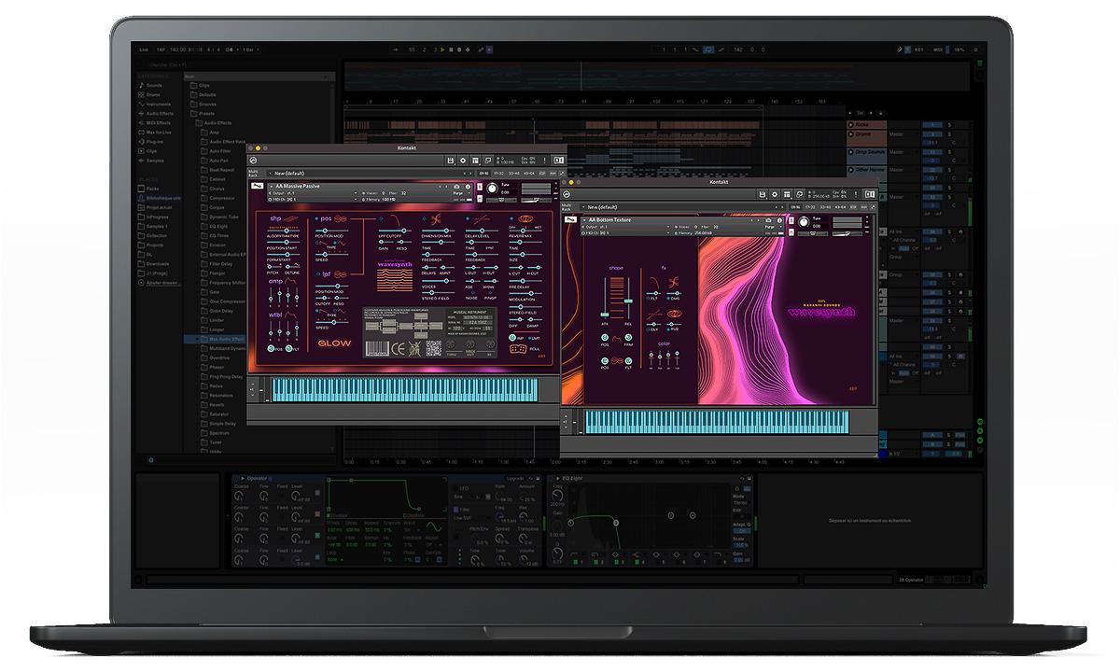The image size is (1120, 672).
Task: Click the save icon in the AA Massive Passive Kontakt window
Action: [451, 161]
